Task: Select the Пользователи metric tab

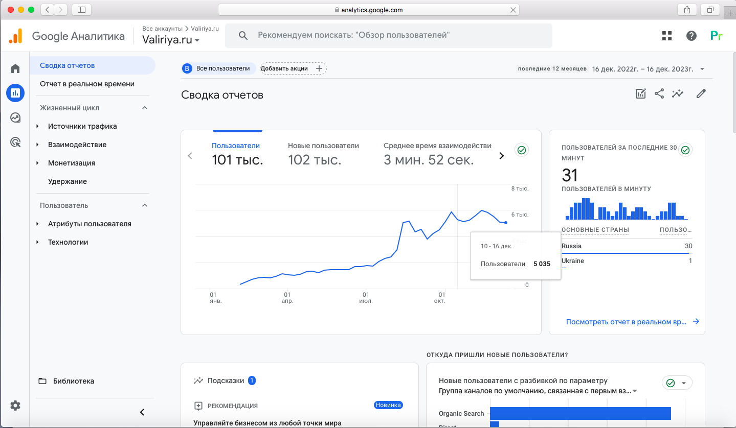Action: [x=237, y=155]
